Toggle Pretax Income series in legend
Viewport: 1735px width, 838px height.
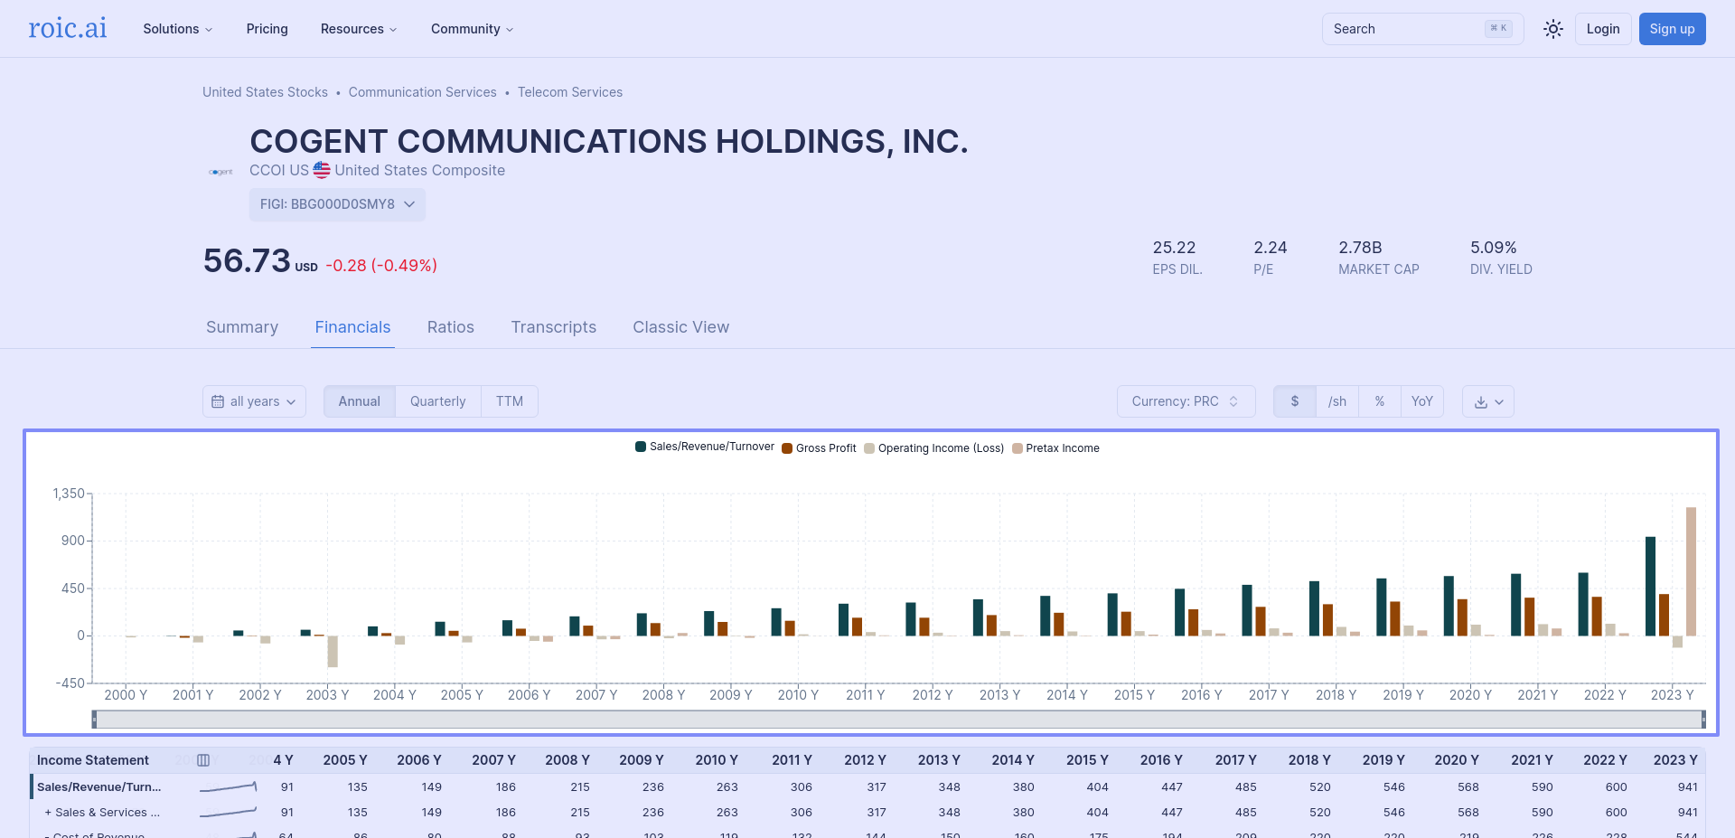[x=1055, y=448]
